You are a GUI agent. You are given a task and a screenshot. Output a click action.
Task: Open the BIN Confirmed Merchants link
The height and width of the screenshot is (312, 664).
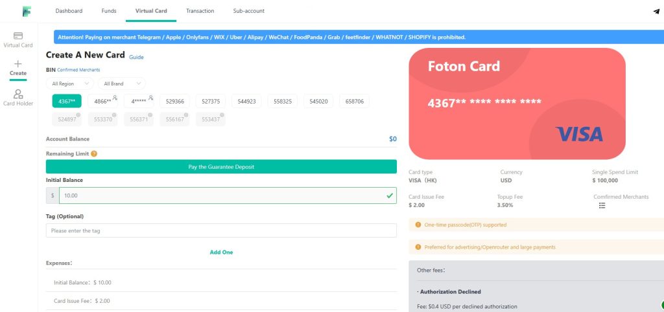coord(78,70)
